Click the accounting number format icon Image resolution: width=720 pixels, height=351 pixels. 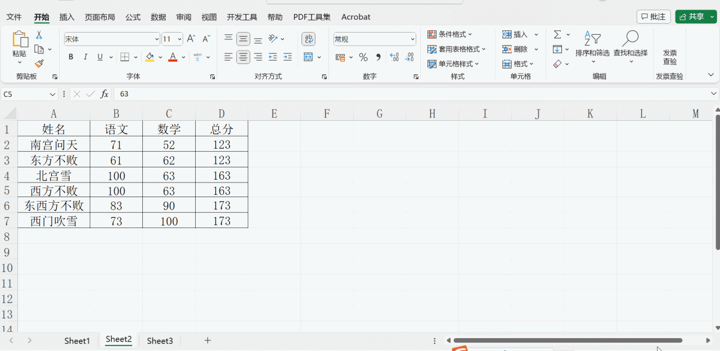(340, 57)
